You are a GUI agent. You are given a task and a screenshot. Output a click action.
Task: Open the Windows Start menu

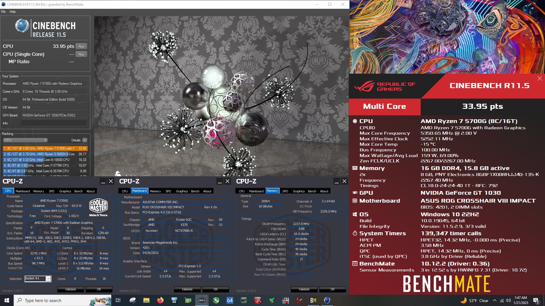tap(7, 300)
